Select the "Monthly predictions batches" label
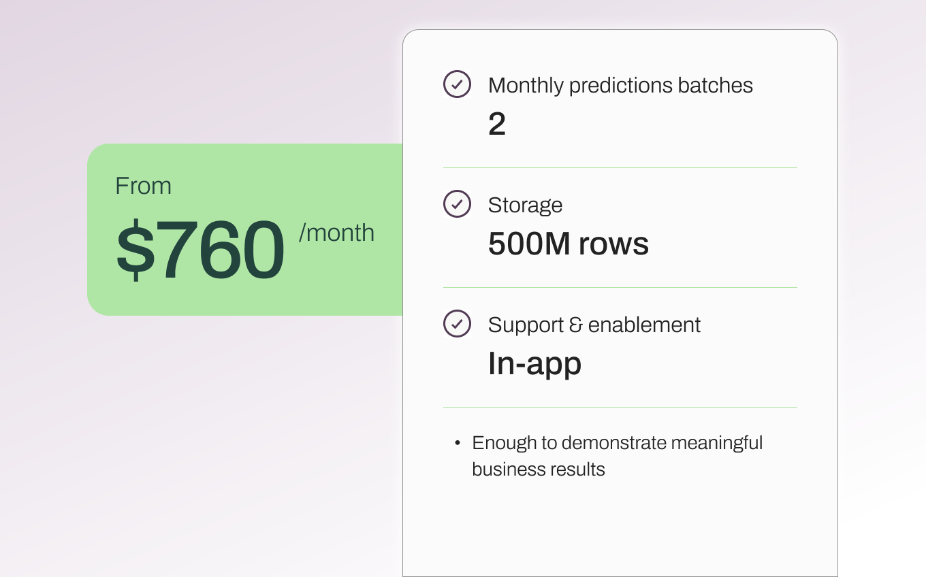The image size is (926, 577). click(x=620, y=85)
